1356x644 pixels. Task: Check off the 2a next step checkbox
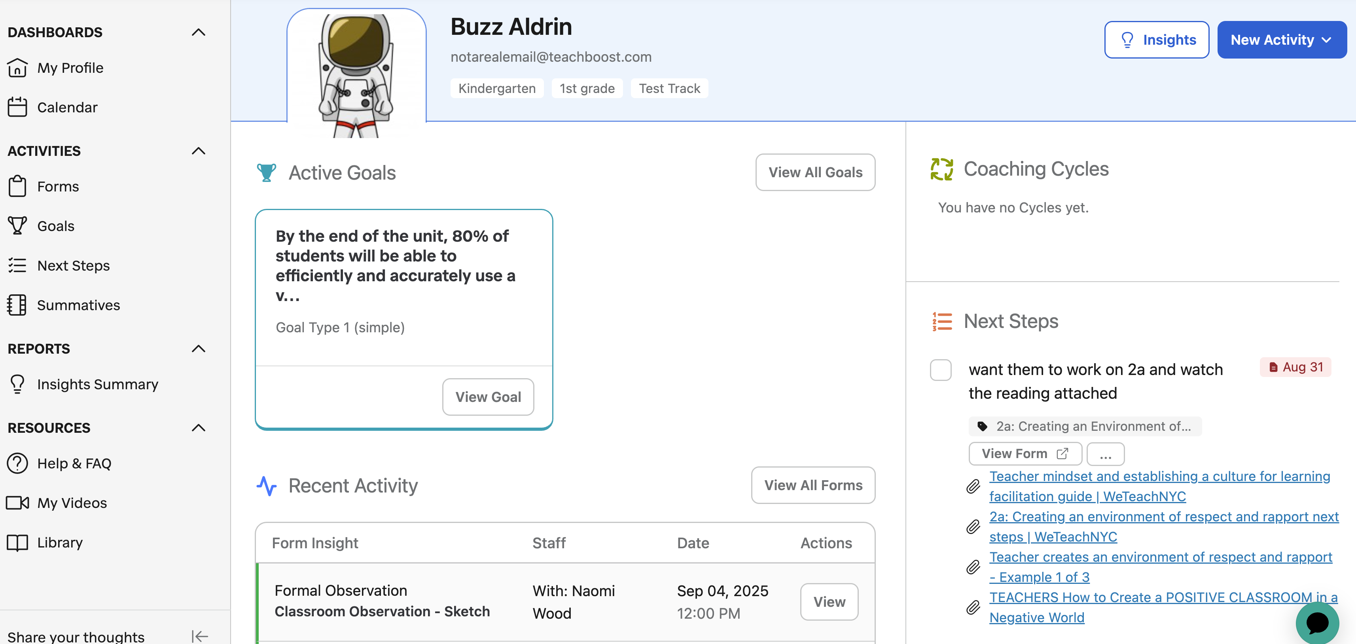tap(941, 369)
